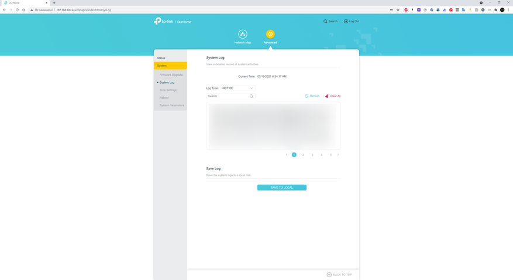Click the tp-link logo
This screenshot has height=280, width=513.
(164, 22)
